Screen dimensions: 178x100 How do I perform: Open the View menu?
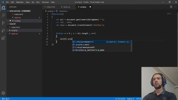[x=28, y=2]
